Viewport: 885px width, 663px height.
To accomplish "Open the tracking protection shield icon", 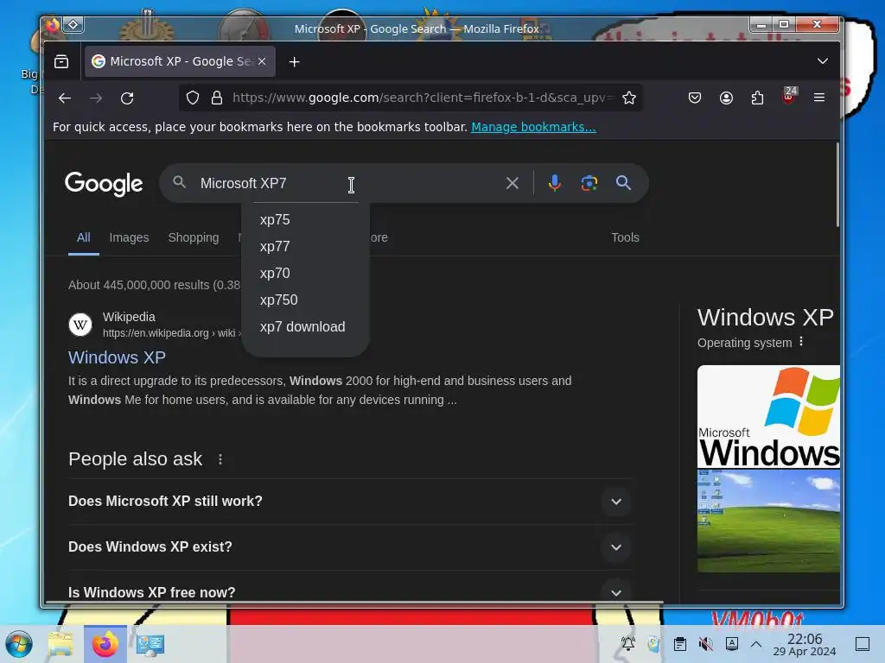I will point(193,98).
